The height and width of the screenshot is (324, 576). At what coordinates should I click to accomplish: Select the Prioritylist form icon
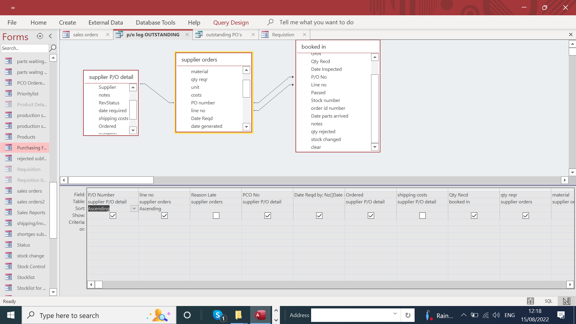8,94
